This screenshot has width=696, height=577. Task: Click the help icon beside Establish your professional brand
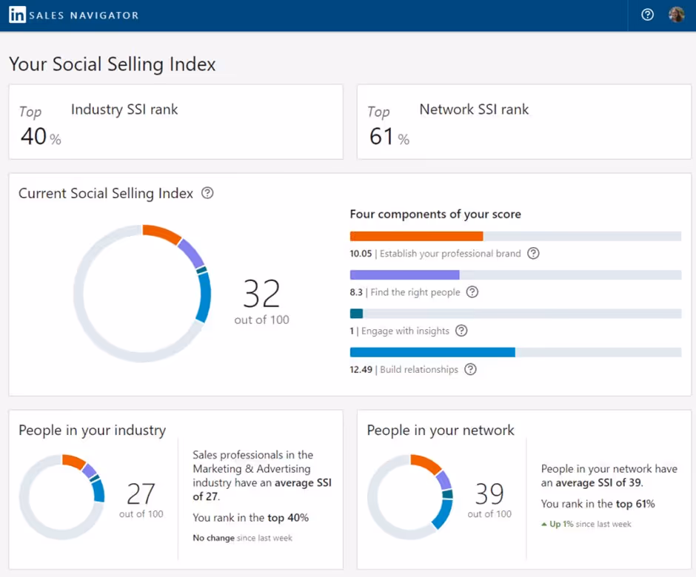[533, 253]
